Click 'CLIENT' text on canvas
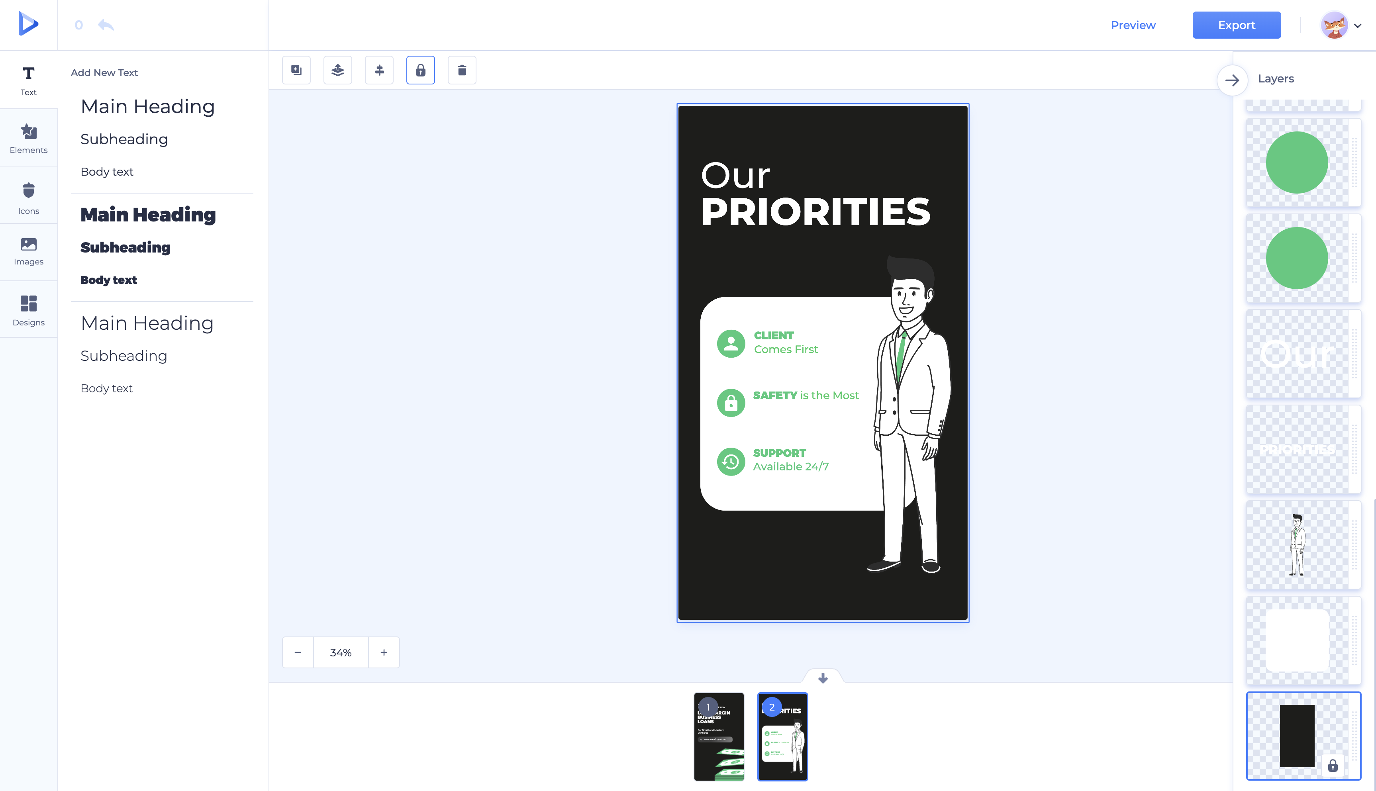Viewport: 1376px width, 791px height. coord(774,335)
